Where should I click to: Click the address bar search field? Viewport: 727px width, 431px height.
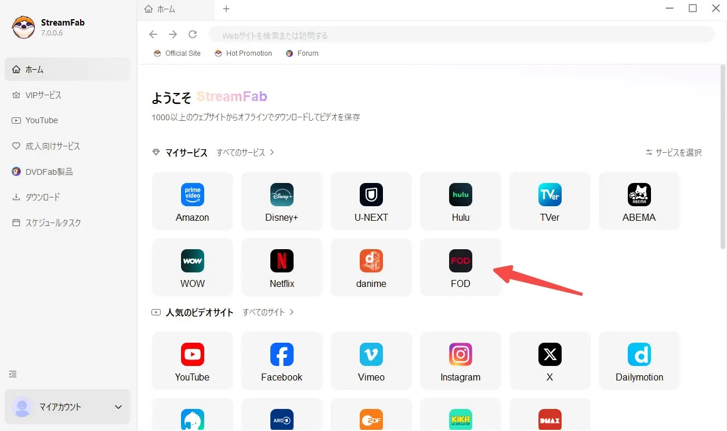coord(461,35)
